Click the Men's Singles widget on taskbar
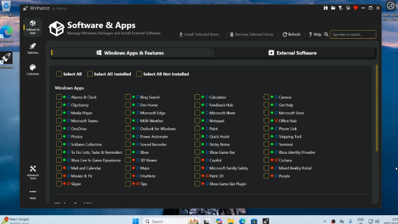398x224 pixels. coord(16,221)
